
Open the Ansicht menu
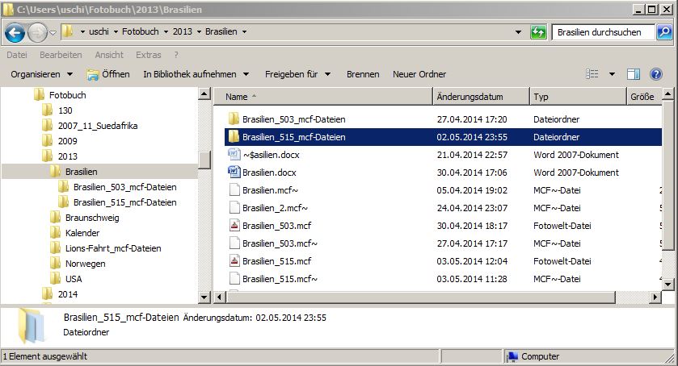pos(109,55)
